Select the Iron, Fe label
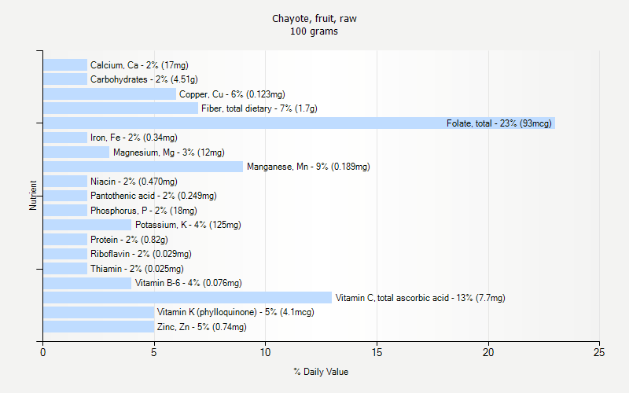The height and width of the screenshot is (393, 629). pos(134,138)
